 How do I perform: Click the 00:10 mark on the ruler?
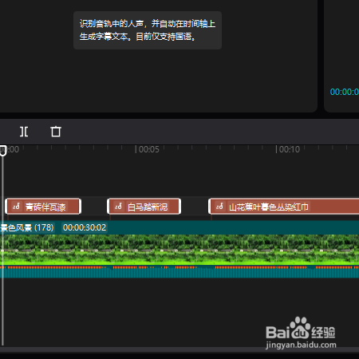[x=290, y=149]
